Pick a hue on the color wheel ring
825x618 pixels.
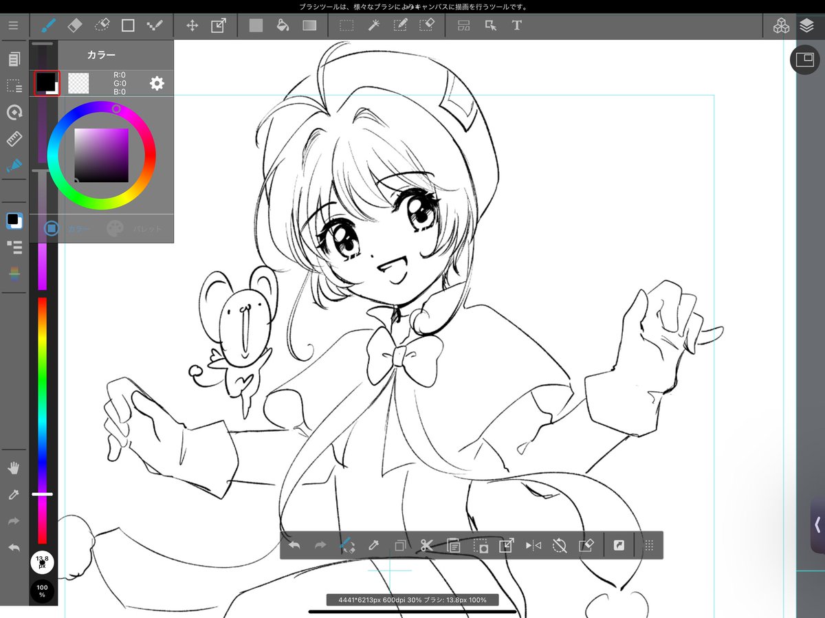102,155
